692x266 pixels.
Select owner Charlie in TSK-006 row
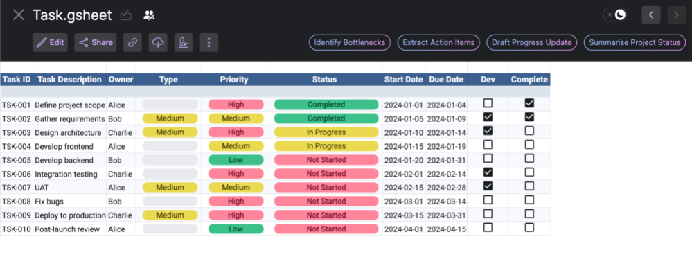121,175
